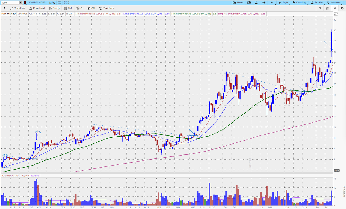Viewport: 346px width, 209px height.
Task: Select the Trendline drawing tool
Action: tap(17, 8)
